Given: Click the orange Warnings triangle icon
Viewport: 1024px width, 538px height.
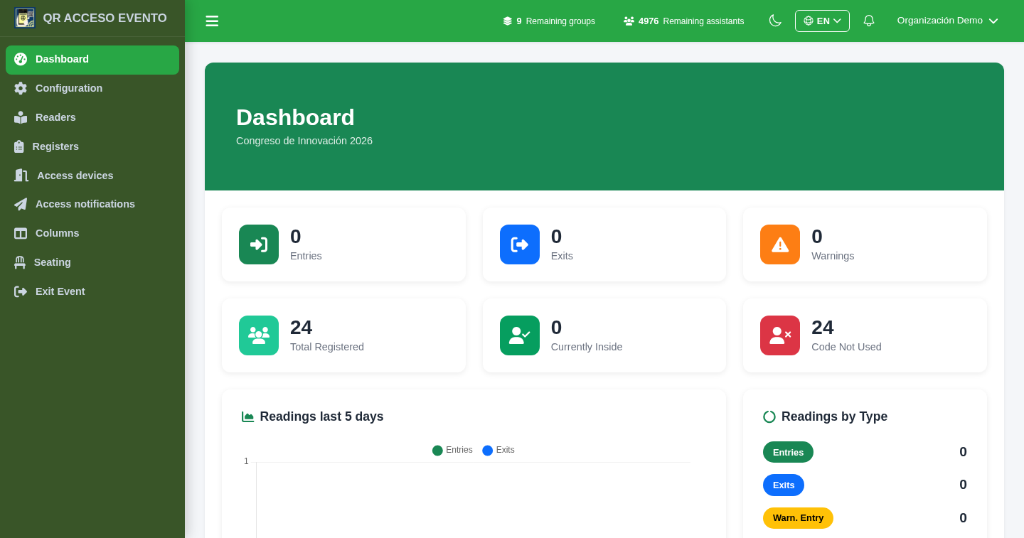Looking at the screenshot, I should 780,244.
